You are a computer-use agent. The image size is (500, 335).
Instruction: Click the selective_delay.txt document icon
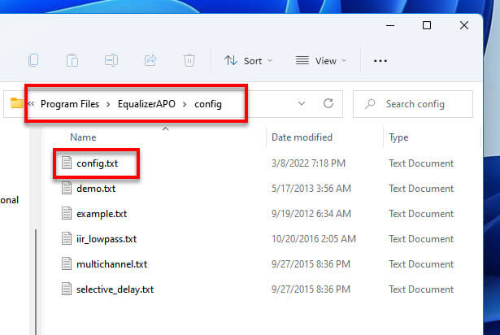point(67,289)
